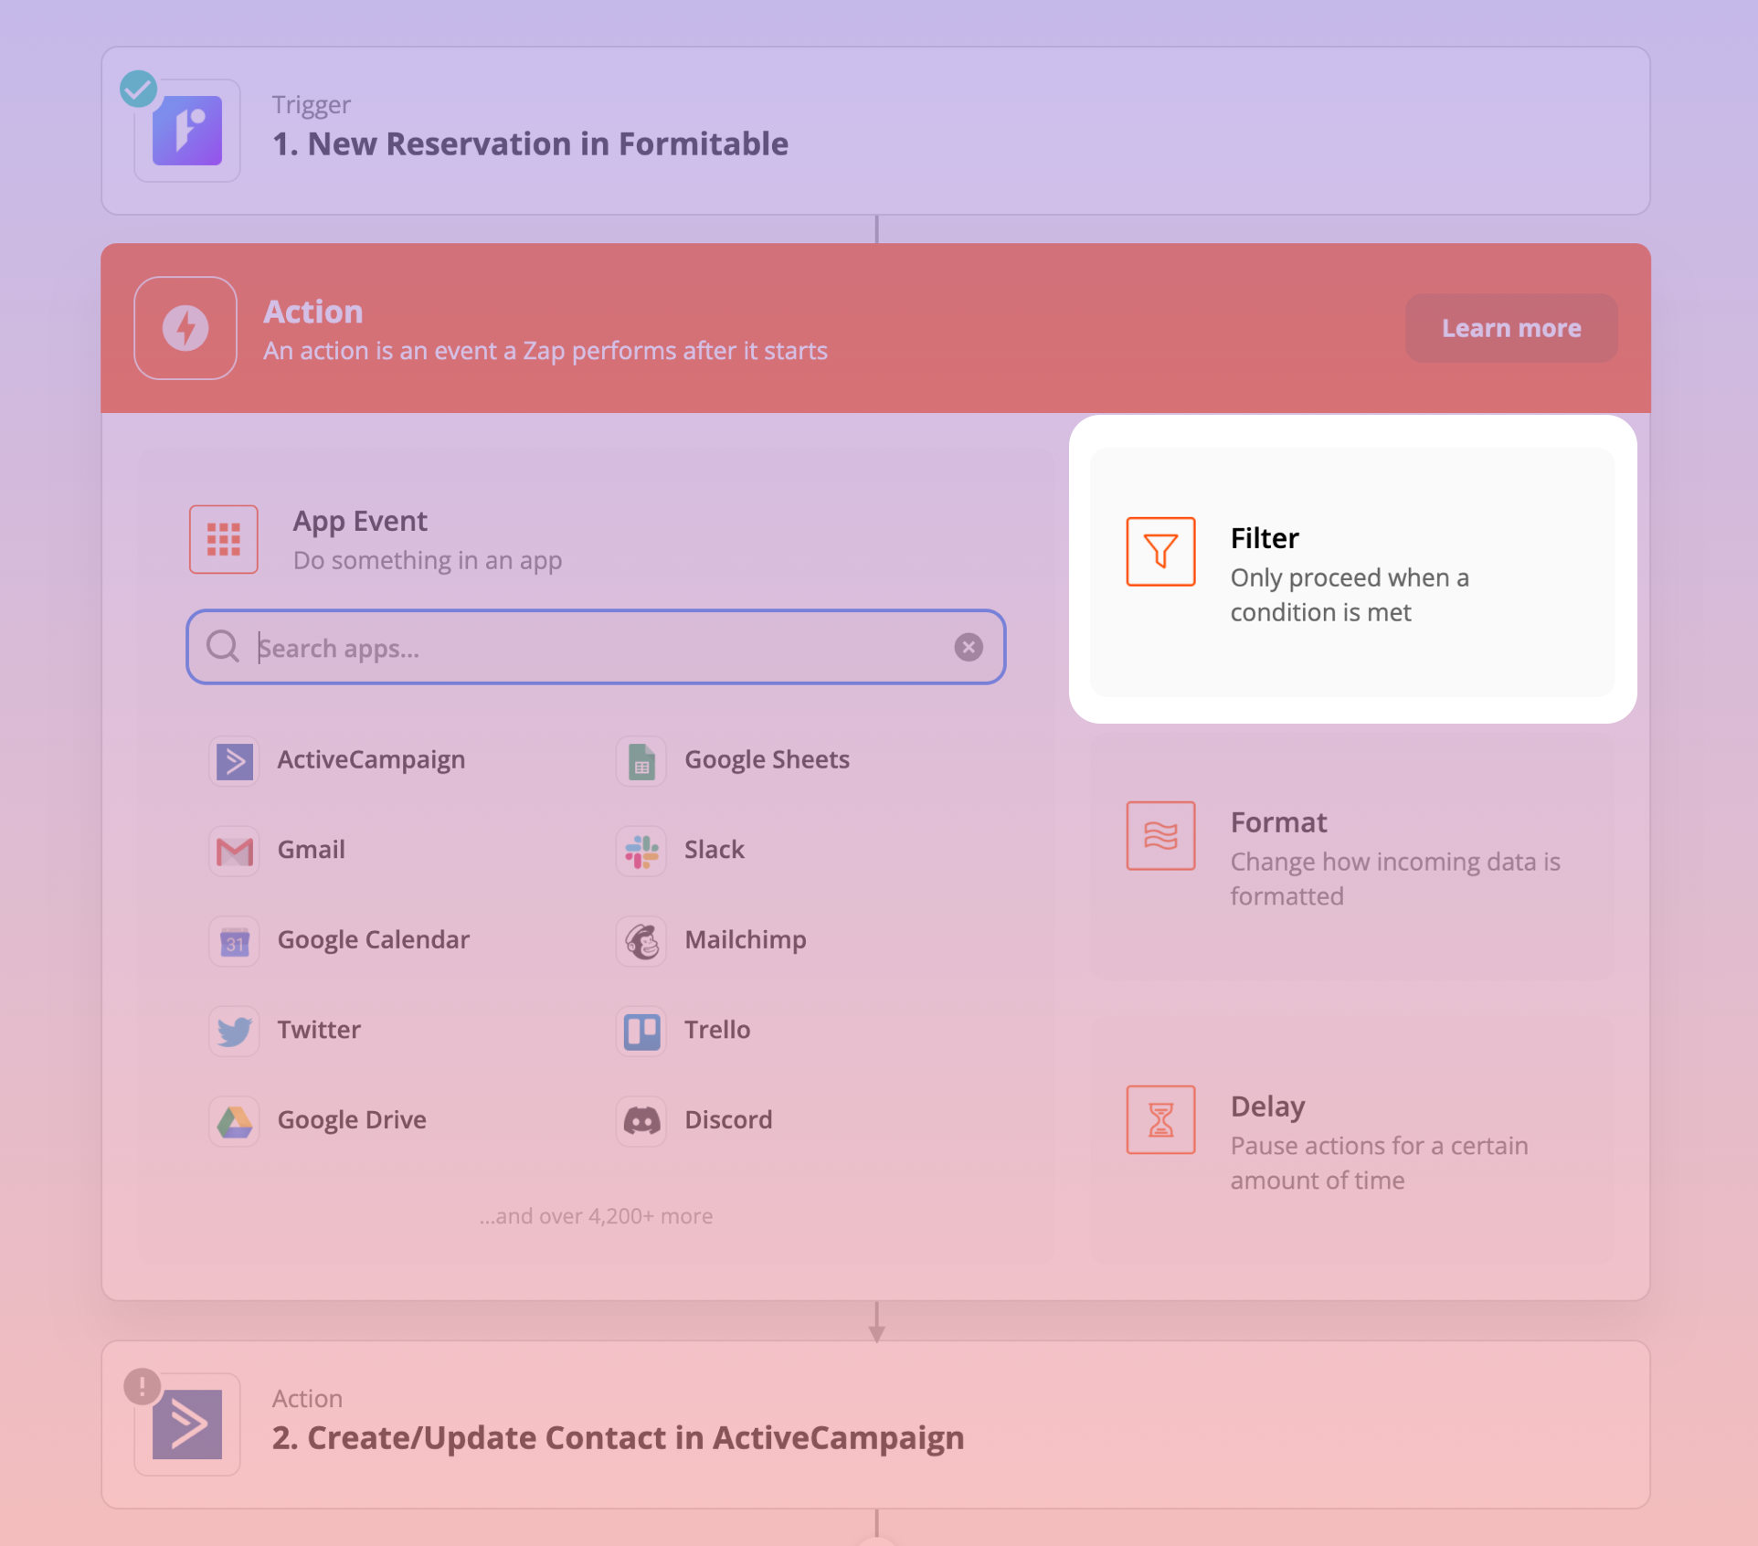Select the Gmail app icon
The image size is (1758, 1546).
234,851
